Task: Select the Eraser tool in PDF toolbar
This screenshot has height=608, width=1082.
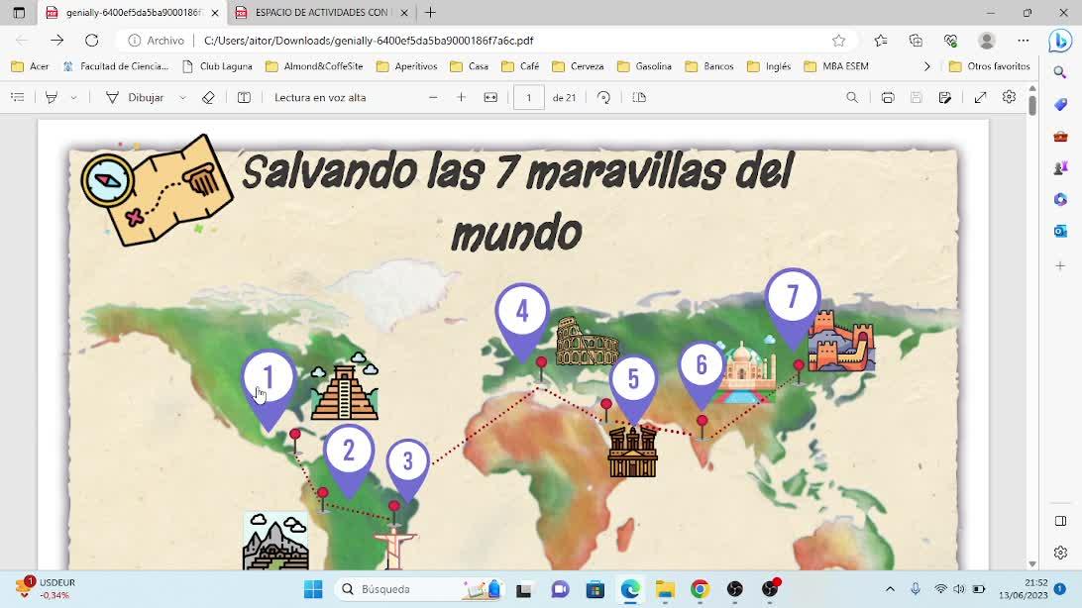Action: pyautogui.click(x=208, y=97)
